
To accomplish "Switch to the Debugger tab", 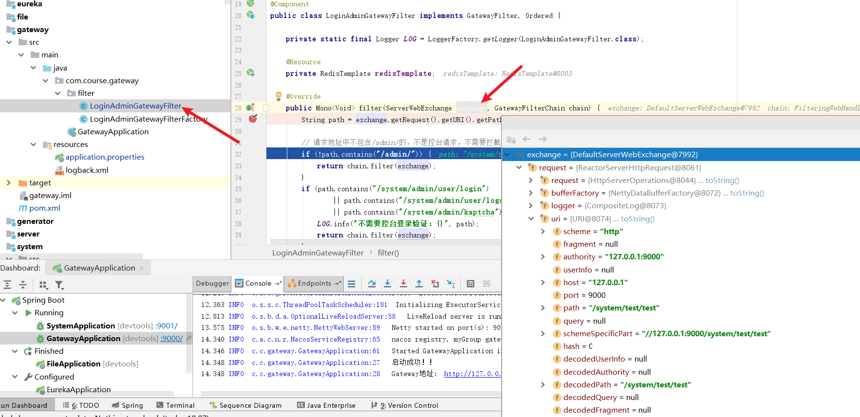I will point(212,284).
